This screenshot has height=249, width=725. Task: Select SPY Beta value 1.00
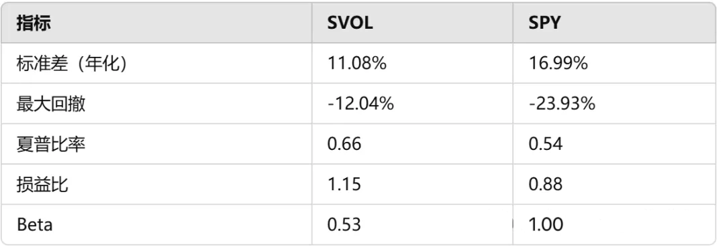546,225
